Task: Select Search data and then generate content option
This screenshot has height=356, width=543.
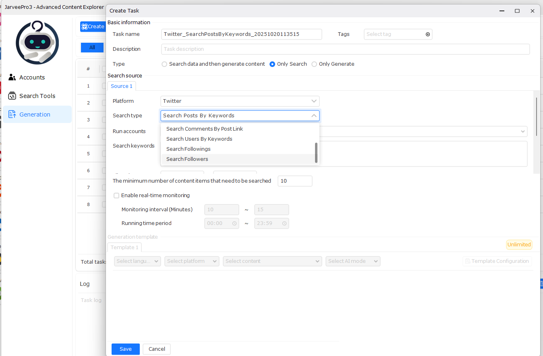Action: [x=164, y=64]
